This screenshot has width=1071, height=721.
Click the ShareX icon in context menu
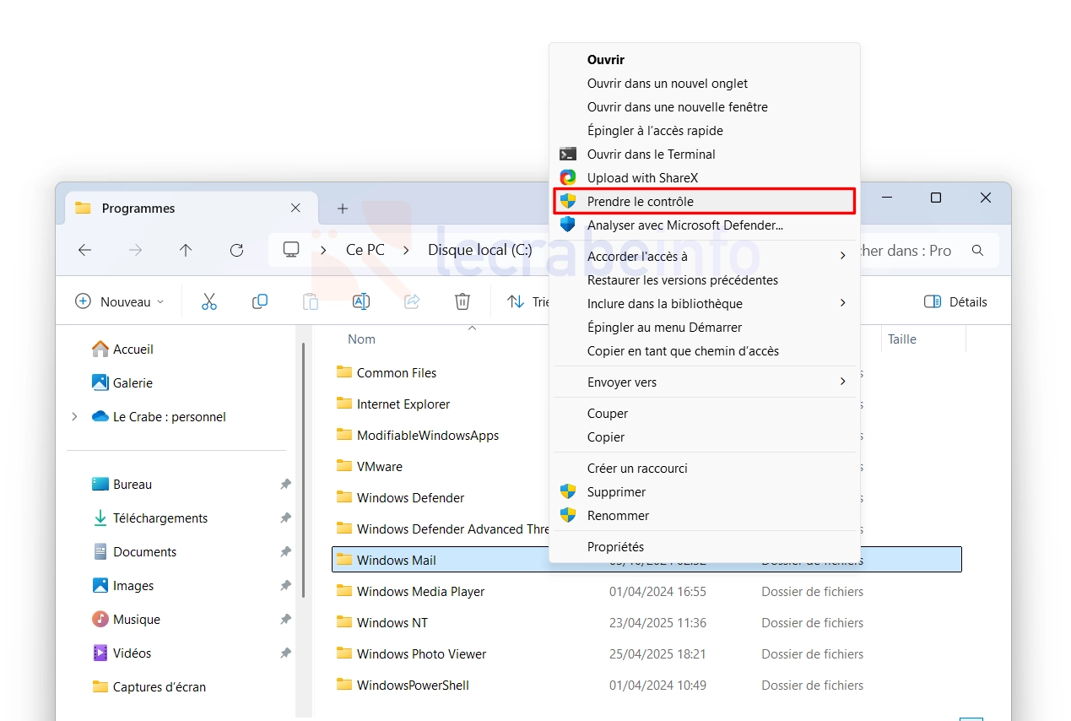568,178
